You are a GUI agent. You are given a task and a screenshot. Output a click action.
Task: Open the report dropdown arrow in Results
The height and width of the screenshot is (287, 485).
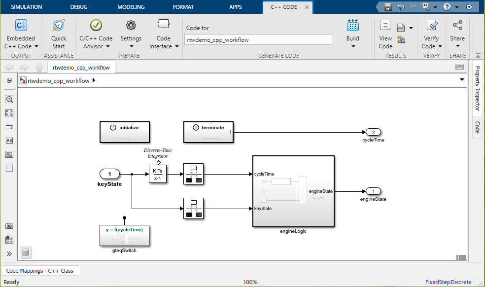411,28
